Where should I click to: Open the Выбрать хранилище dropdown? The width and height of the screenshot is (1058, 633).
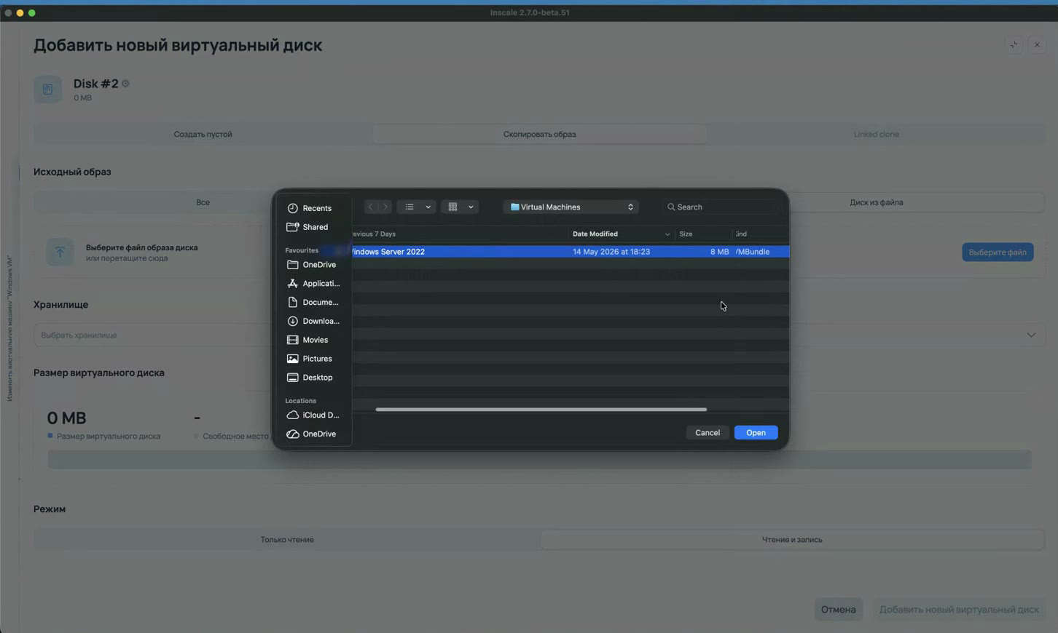coord(539,335)
